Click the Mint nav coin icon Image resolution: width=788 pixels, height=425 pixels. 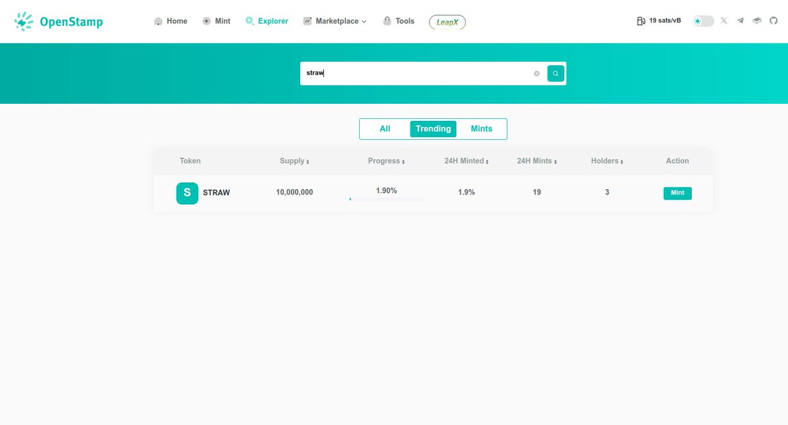pyautogui.click(x=207, y=21)
